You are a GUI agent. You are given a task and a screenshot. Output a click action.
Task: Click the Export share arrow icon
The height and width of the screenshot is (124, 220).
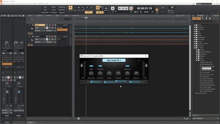172,8
